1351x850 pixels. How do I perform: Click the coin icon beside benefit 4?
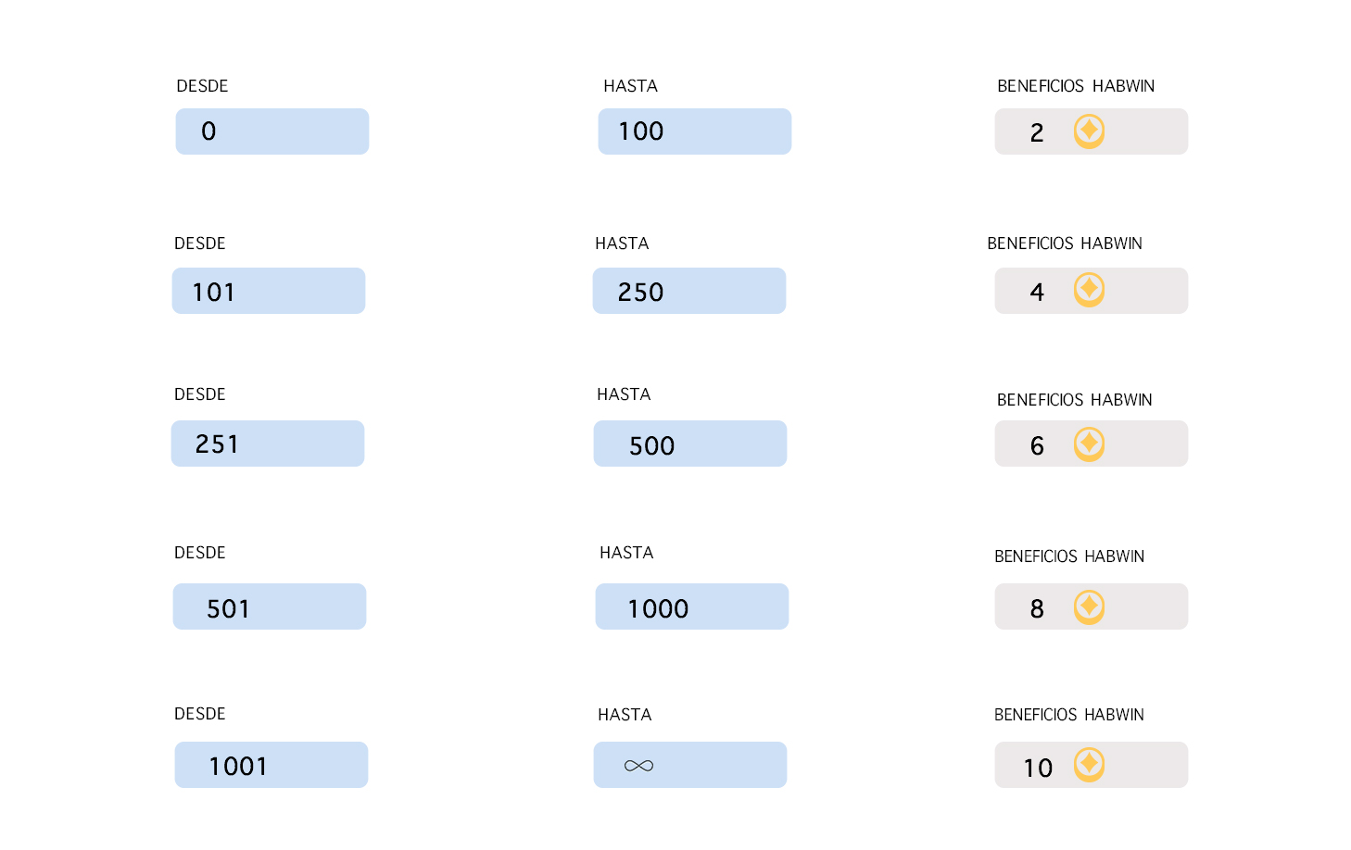point(1089,290)
